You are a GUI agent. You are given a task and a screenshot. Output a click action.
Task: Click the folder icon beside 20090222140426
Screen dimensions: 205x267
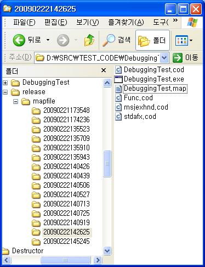coord(36,167)
